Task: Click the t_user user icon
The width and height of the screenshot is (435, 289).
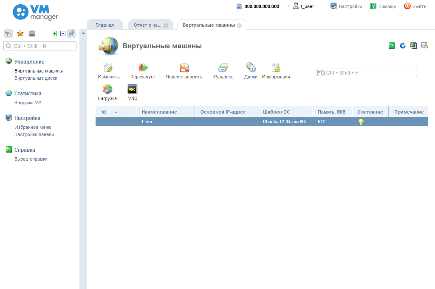Action: (x=296, y=6)
